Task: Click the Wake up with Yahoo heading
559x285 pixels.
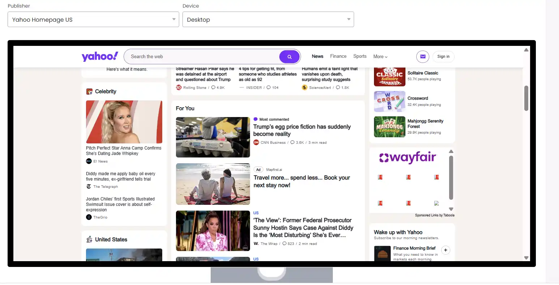Action: coord(398,232)
